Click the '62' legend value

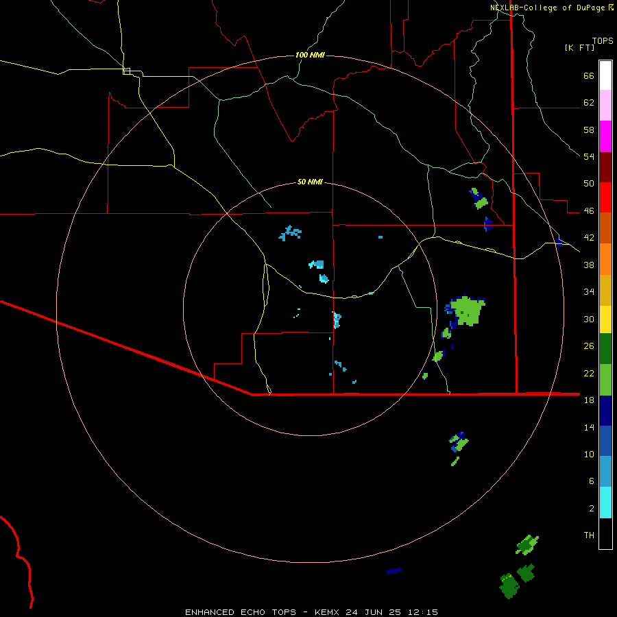tap(589, 103)
